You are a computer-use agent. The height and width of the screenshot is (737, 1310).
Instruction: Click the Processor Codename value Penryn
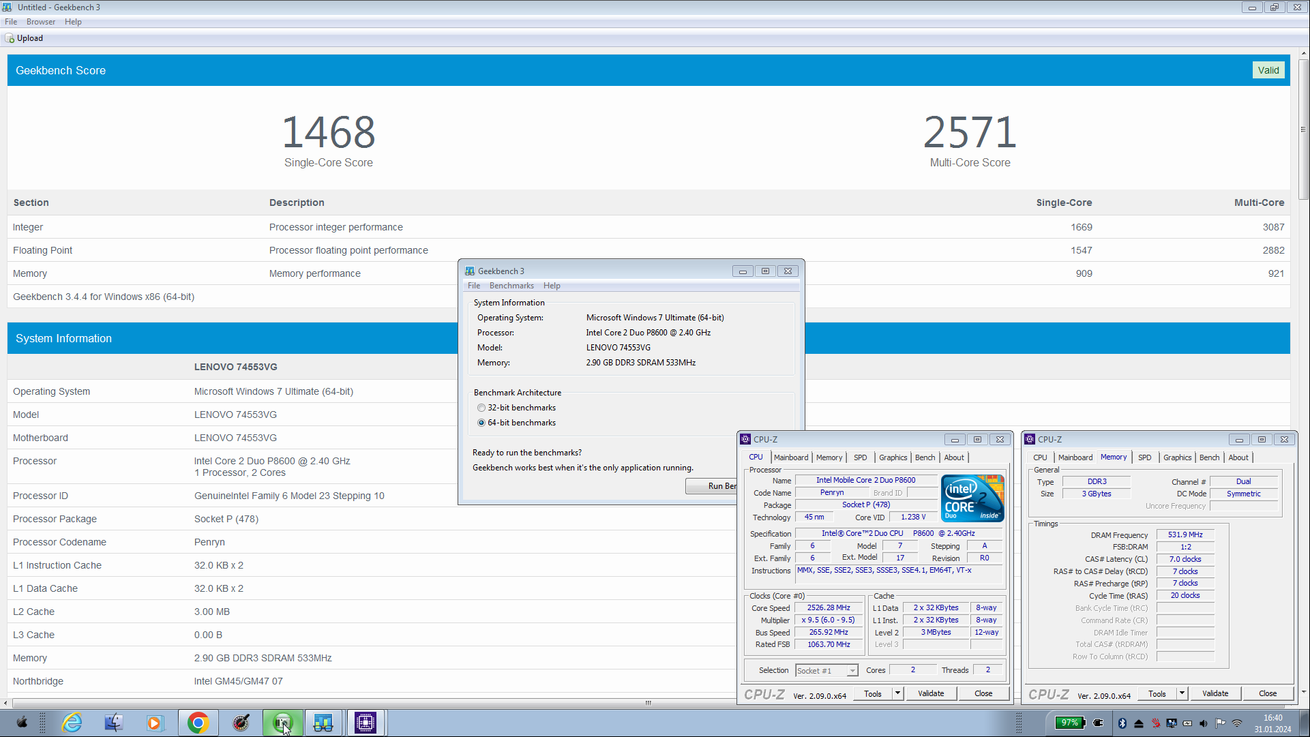[x=209, y=542]
